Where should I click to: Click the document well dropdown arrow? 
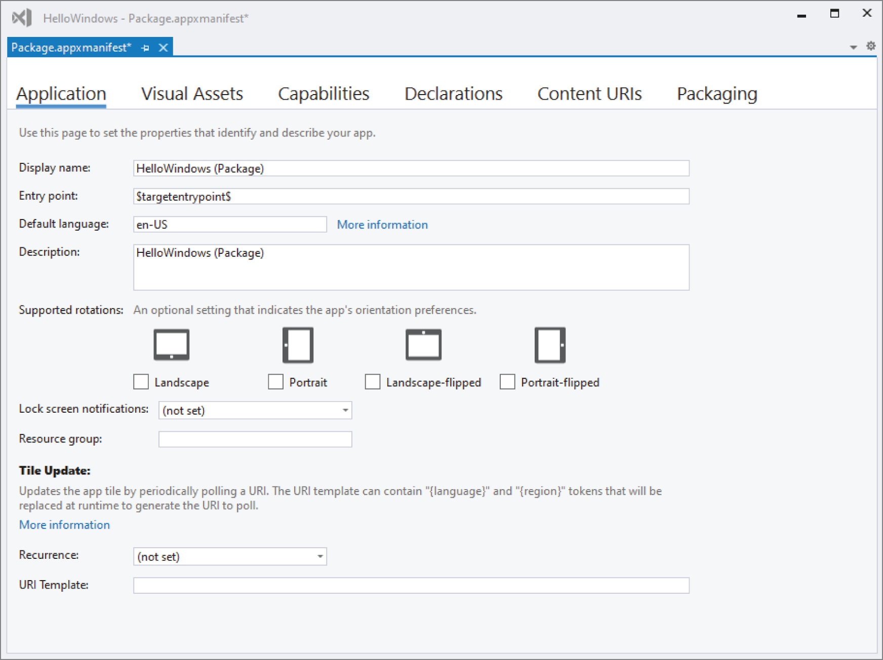tap(853, 46)
